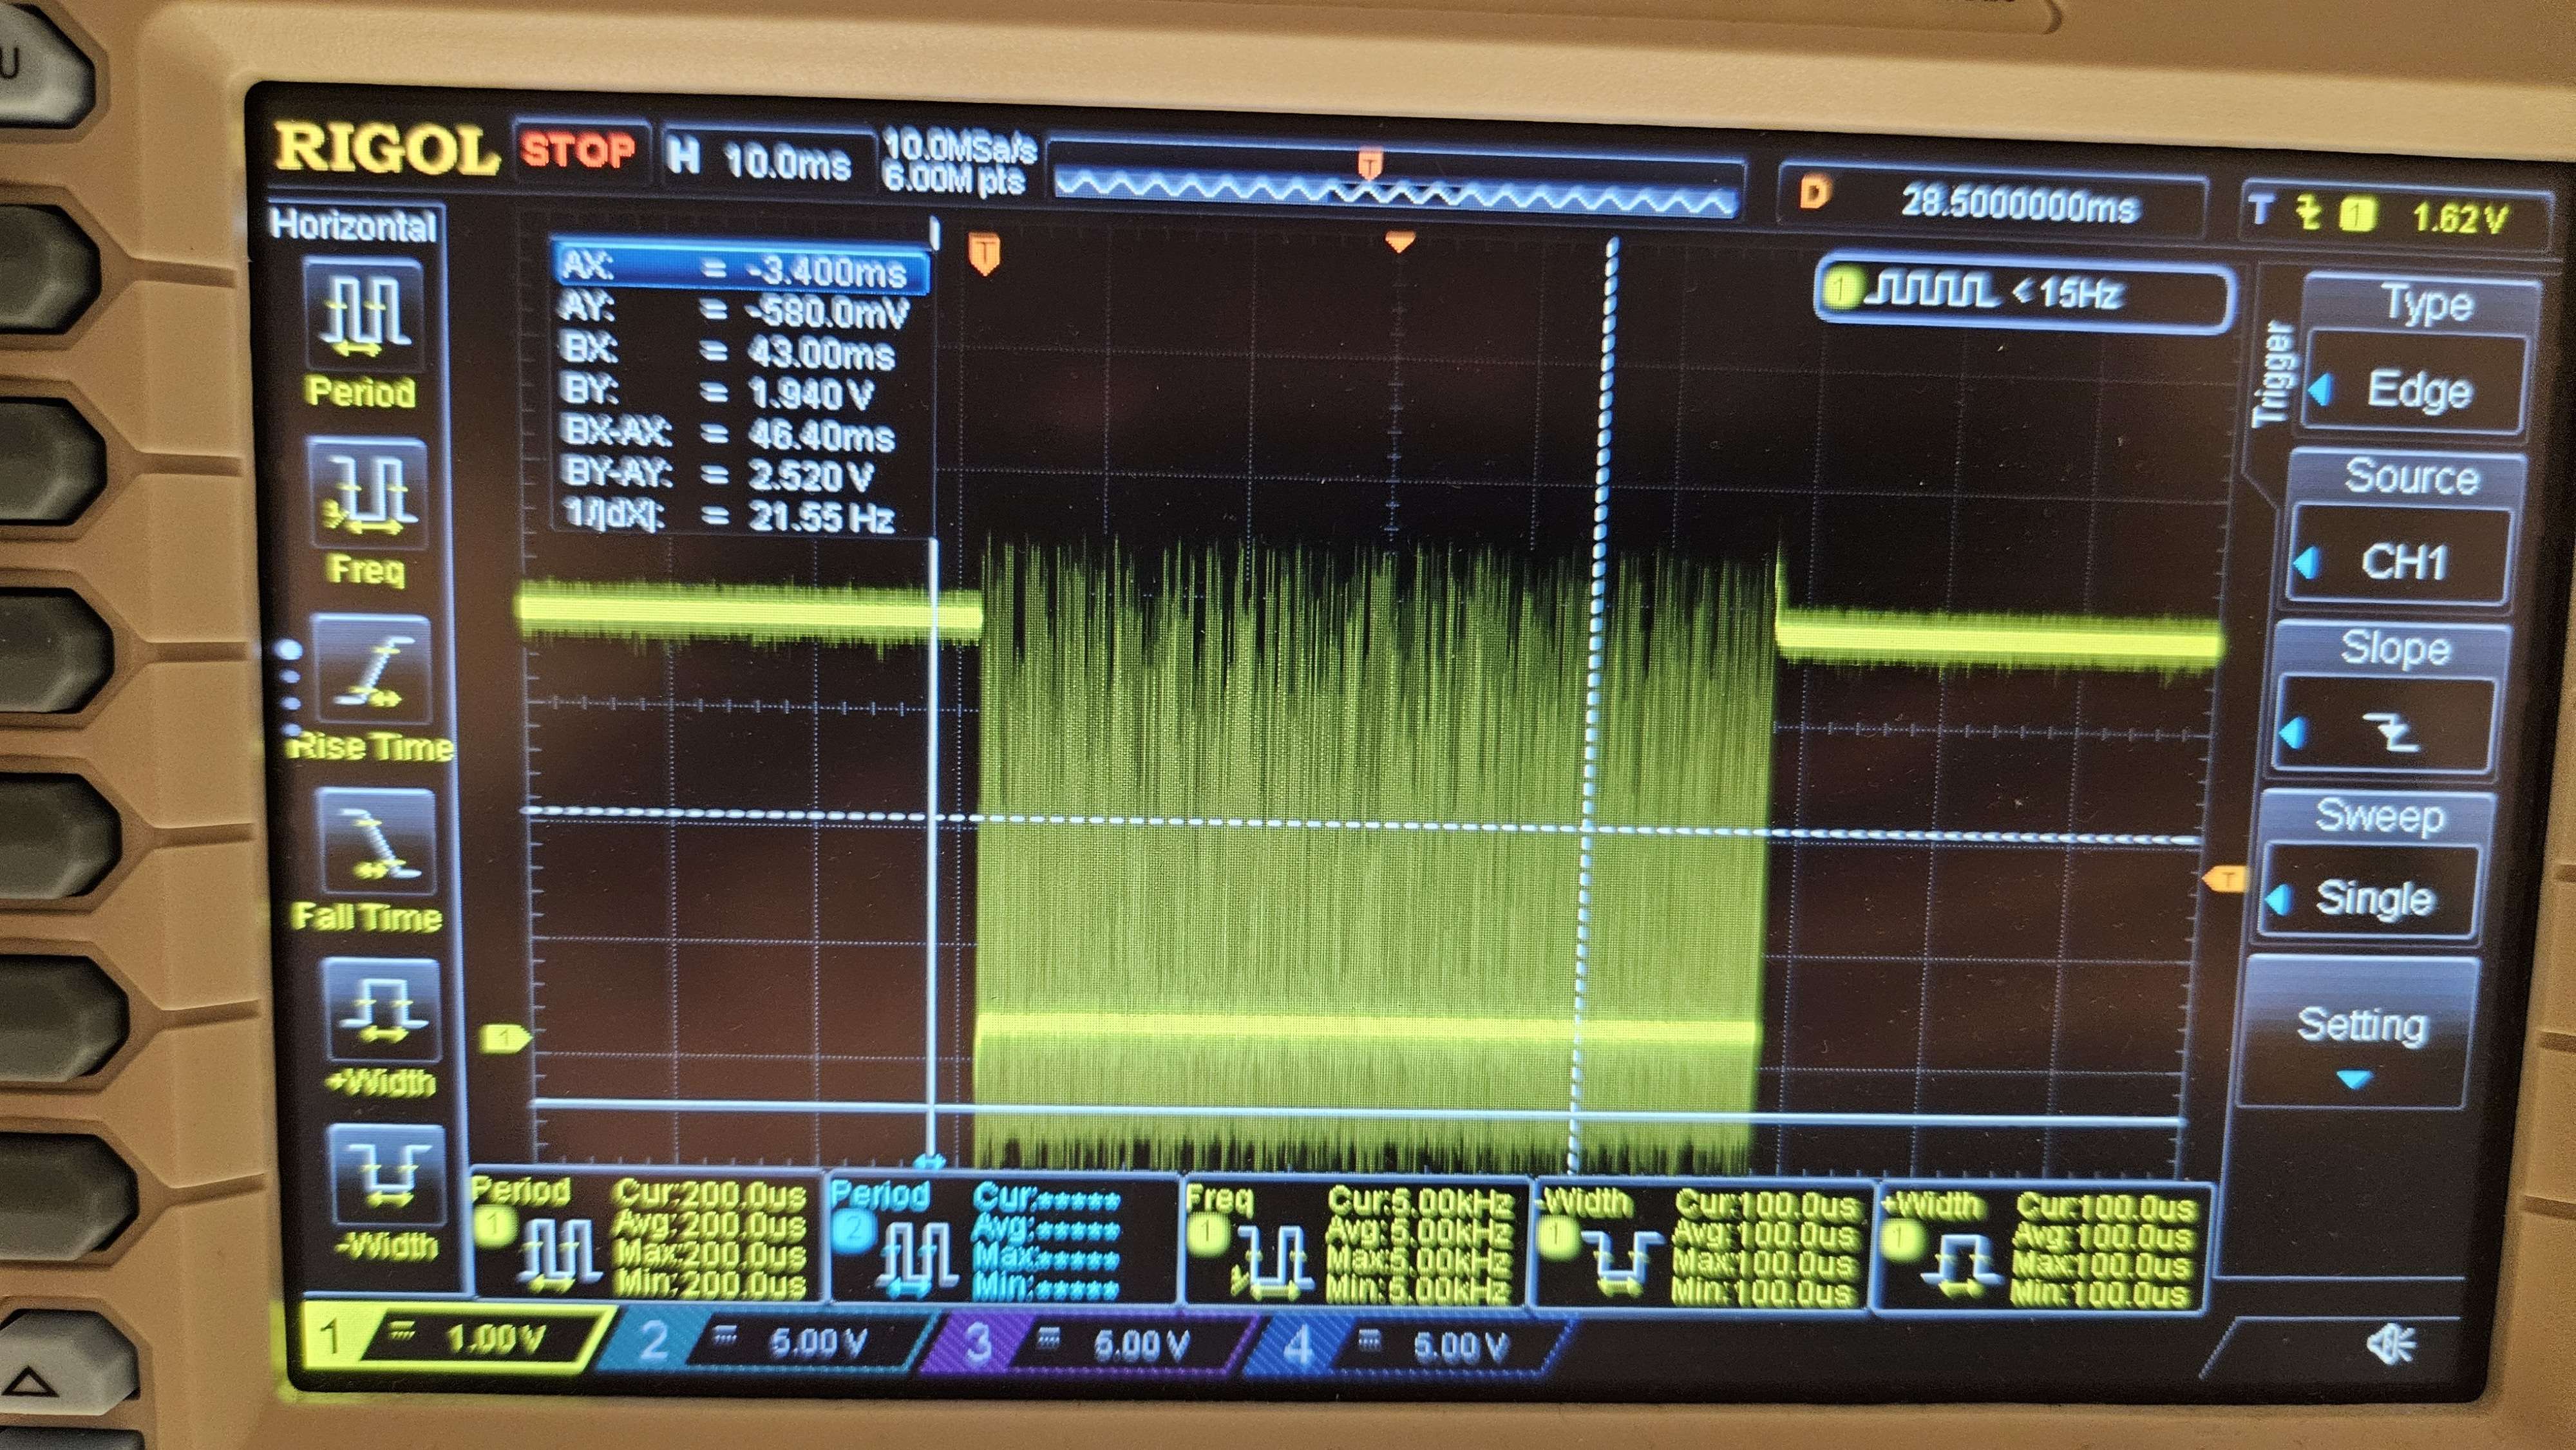Select the AX cursor value row
This screenshot has height=1450, width=2576.
pos(741,268)
